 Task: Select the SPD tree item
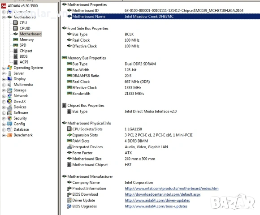[x=23, y=45]
